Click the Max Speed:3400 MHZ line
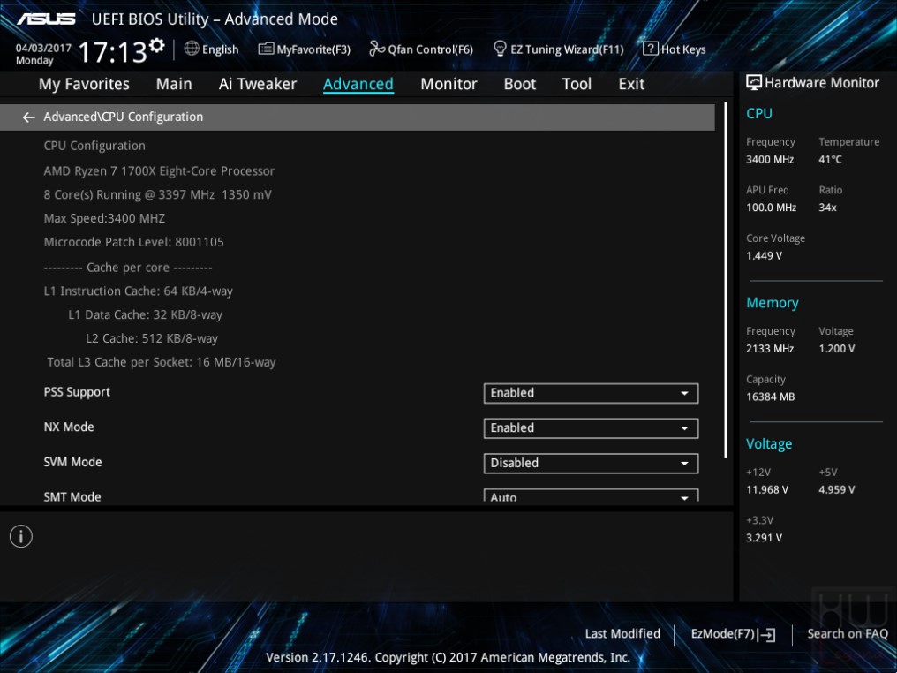The width and height of the screenshot is (897, 673). coord(105,219)
